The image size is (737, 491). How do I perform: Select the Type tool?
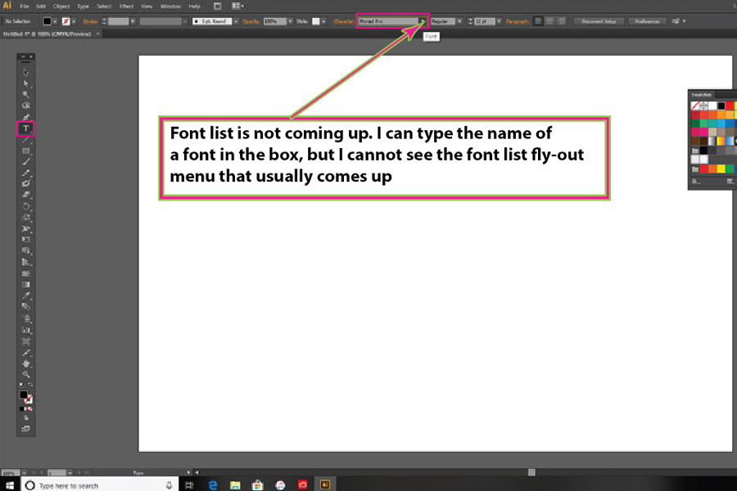pyautogui.click(x=26, y=128)
